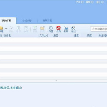Image resolution: width=107 pixels, height=107 pixels.
Task: Switch to 离线下载 tab
Action: point(47,21)
